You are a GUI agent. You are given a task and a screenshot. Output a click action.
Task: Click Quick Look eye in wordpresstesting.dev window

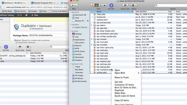pos(125,5)
